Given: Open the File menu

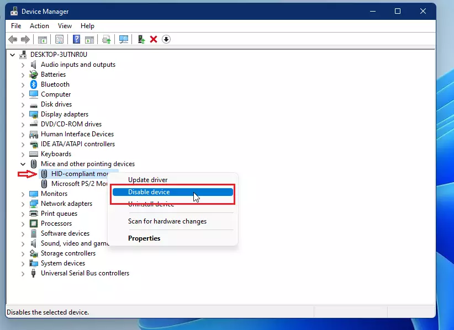Looking at the screenshot, I should click(16, 26).
